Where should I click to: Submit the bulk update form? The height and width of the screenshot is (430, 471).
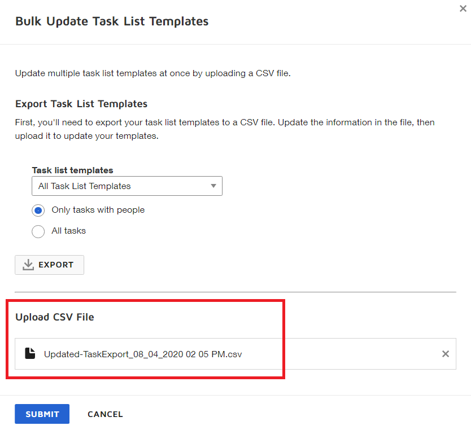(x=42, y=414)
